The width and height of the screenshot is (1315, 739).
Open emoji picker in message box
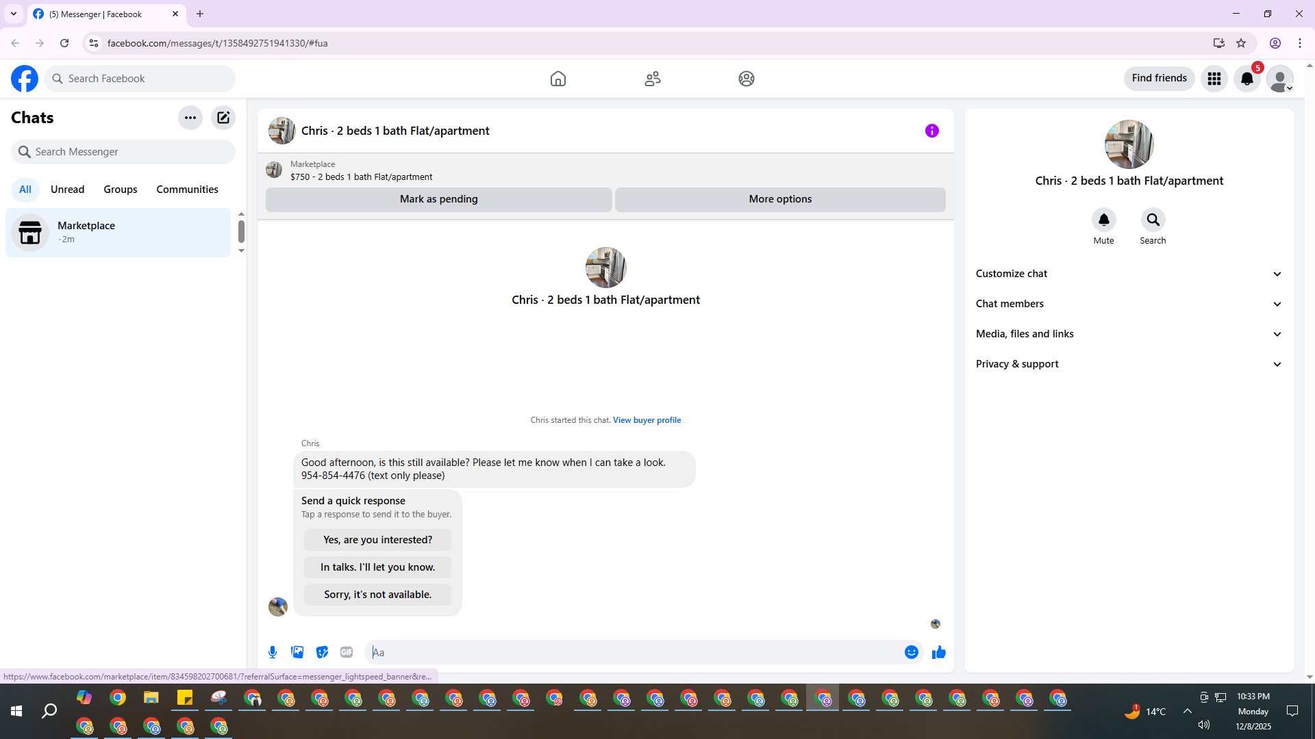[912, 652]
